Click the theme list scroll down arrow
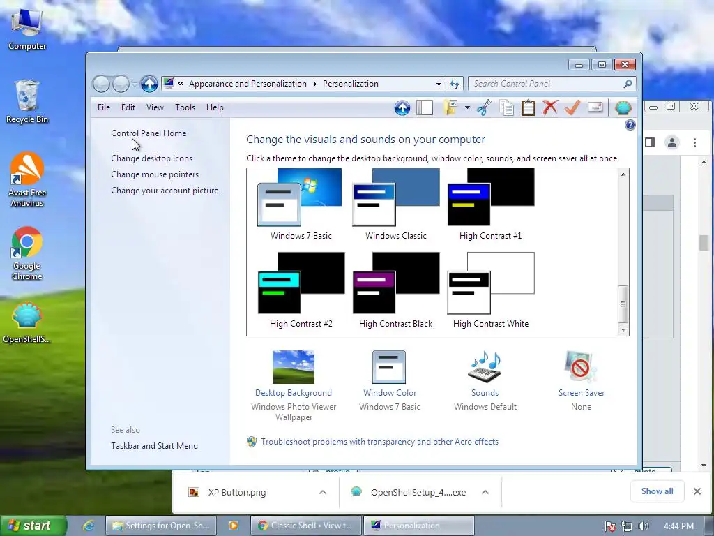The height and width of the screenshot is (536, 714). [x=623, y=329]
